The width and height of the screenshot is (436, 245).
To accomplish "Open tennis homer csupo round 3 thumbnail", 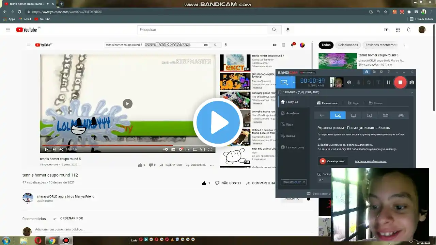I will [338, 61].
